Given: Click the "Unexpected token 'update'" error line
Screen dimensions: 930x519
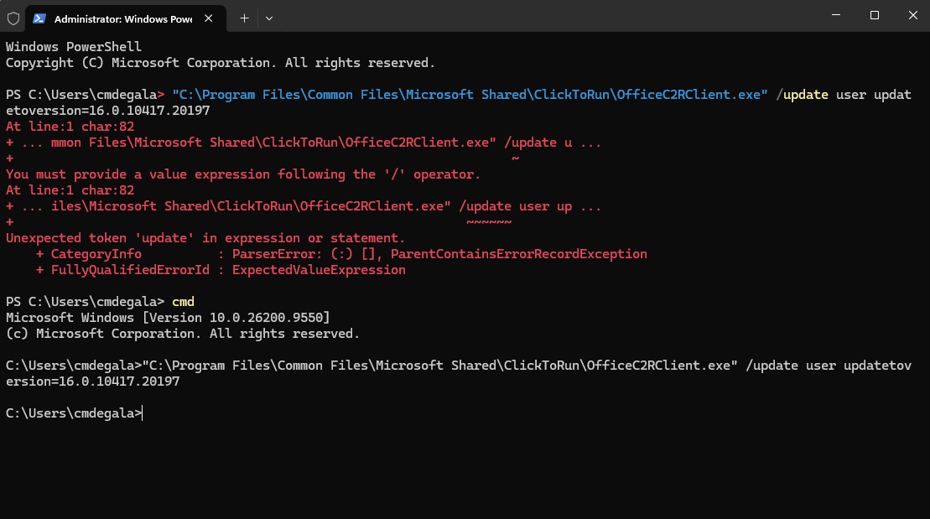Looking at the screenshot, I should tap(205, 238).
